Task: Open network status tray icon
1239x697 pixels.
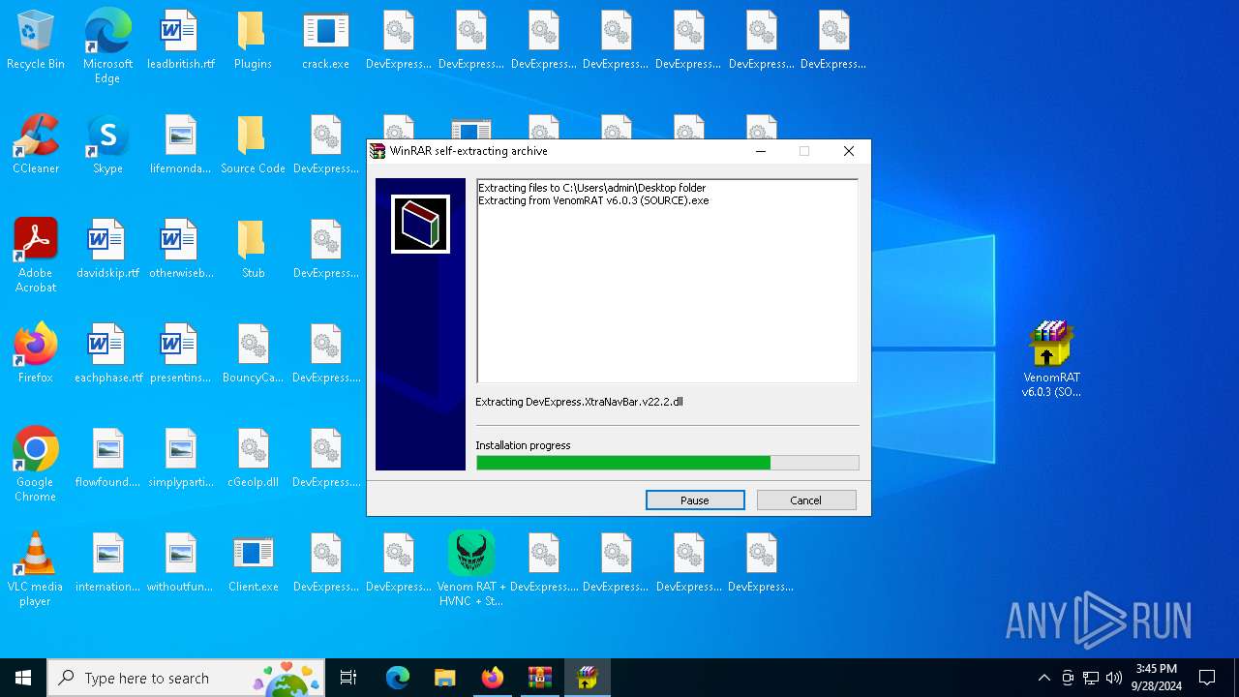Action: (1091, 678)
